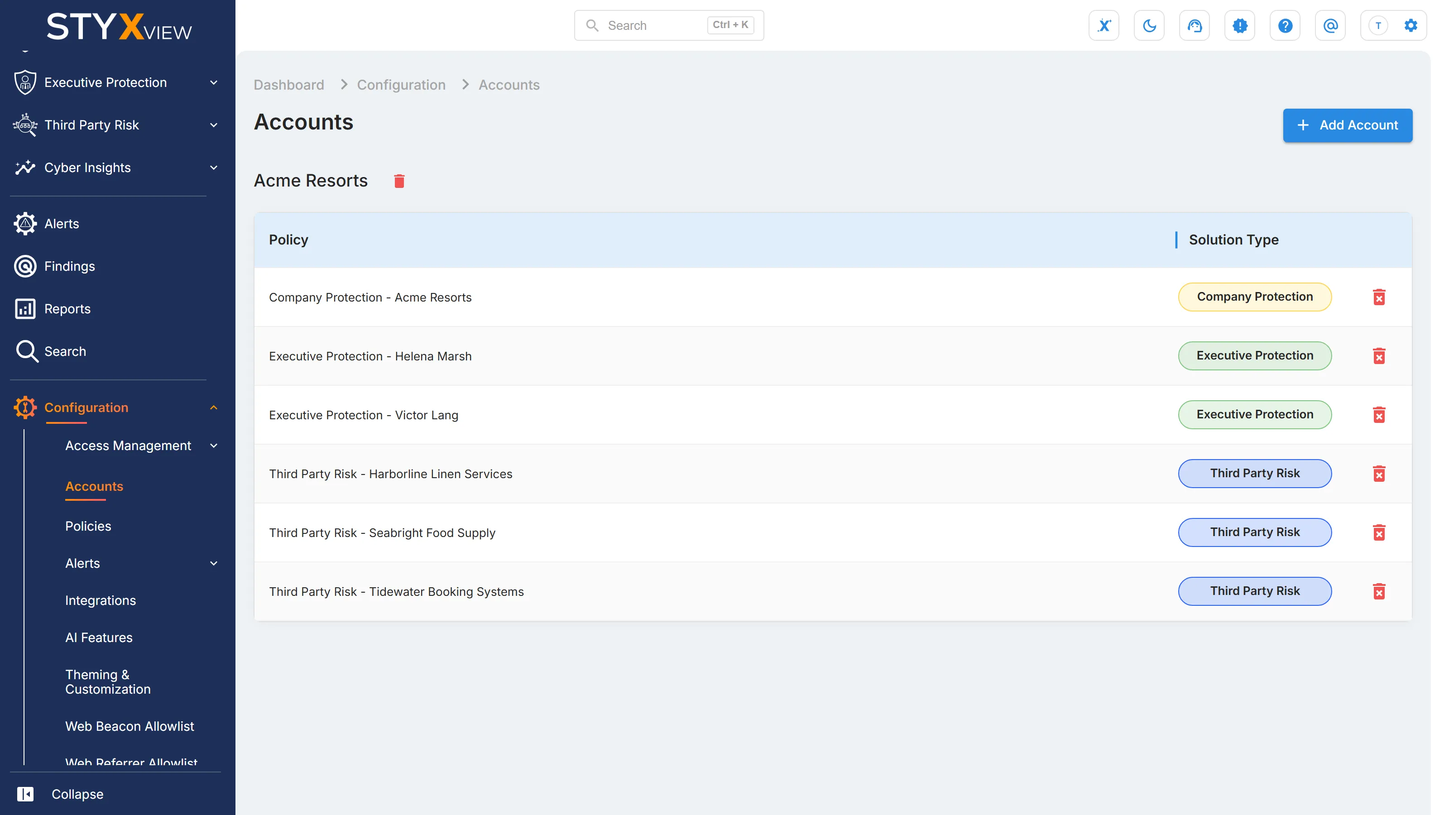Click the Accounts breadcrumb

[509, 84]
